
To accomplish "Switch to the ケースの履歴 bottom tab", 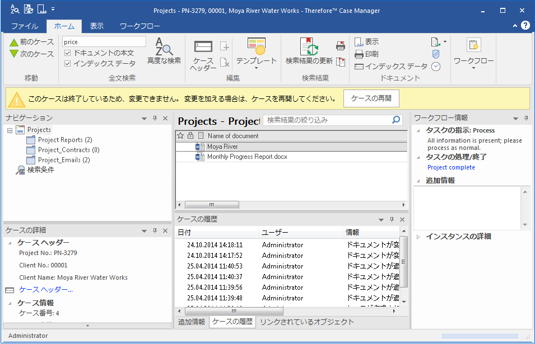I will (x=232, y=322).
